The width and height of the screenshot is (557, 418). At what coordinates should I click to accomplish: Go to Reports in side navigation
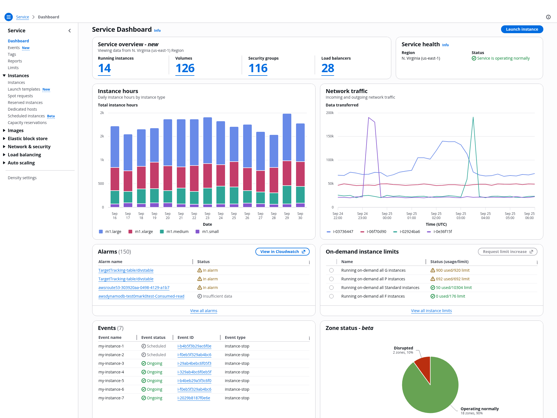[x=15, y=61]
